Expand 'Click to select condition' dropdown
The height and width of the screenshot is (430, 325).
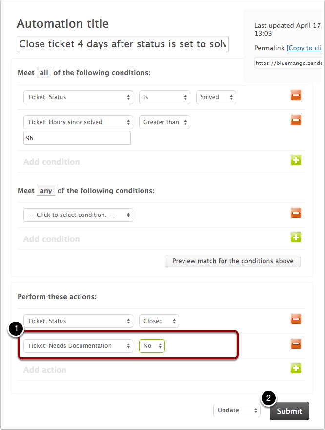[x=78, y=215]
